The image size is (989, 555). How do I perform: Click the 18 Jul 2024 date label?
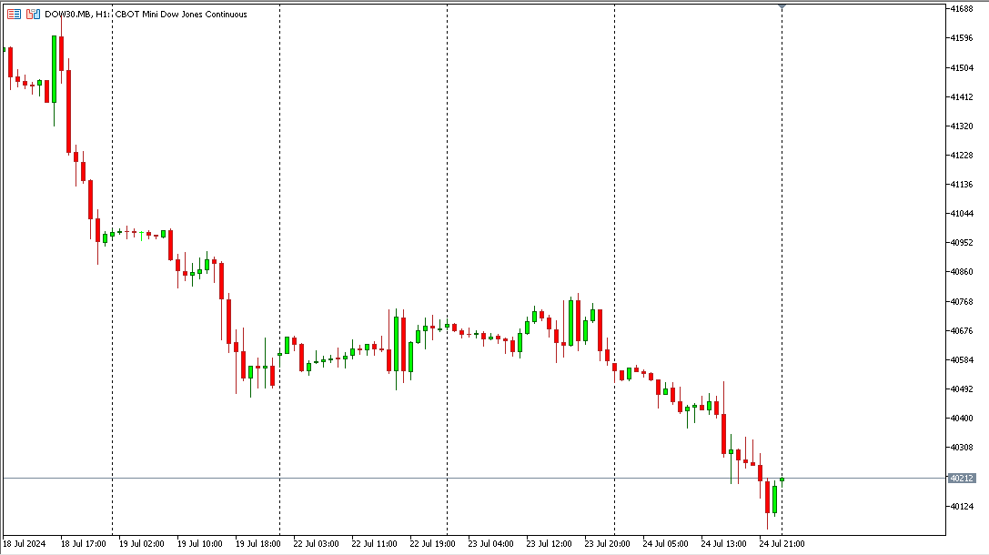click(25, 544)
